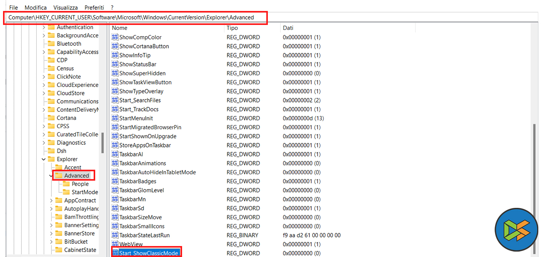
Task: Open the Preferiti menu
Action: [x=94, y=8]
